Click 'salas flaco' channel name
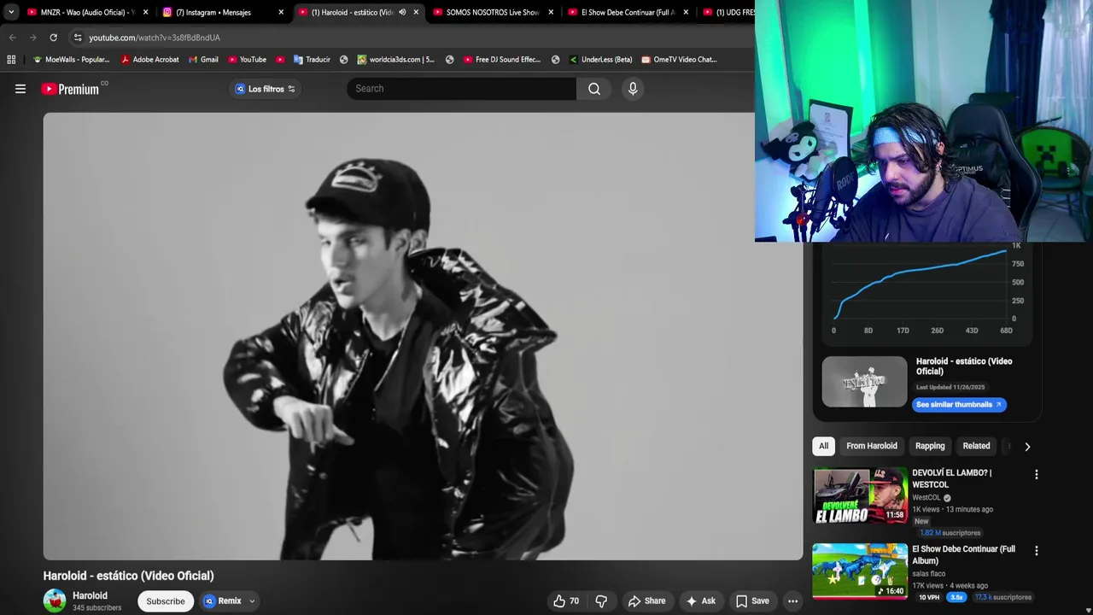1093x615 pixels. 928,574
